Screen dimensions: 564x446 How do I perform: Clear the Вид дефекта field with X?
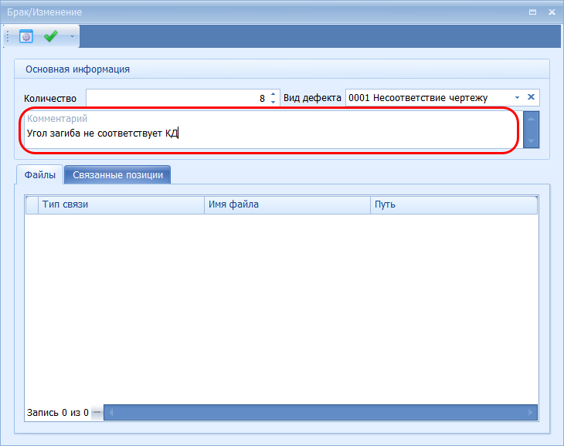tap(531, 97)
